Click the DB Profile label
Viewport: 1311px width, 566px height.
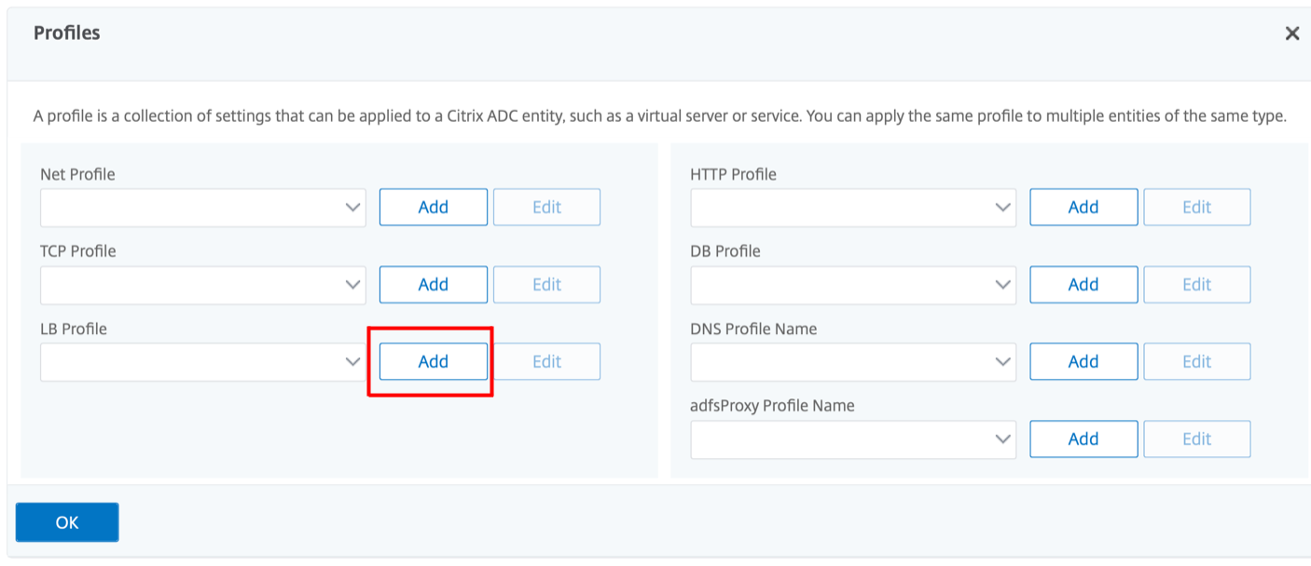(725, 251)
